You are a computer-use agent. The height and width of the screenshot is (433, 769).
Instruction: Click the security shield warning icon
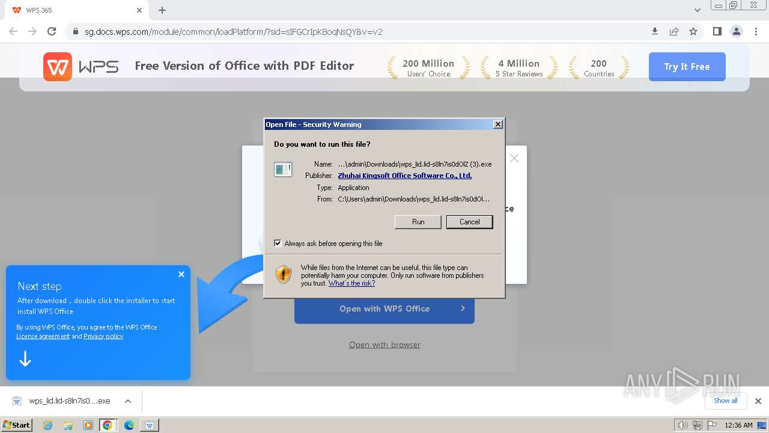pos(284,274)
